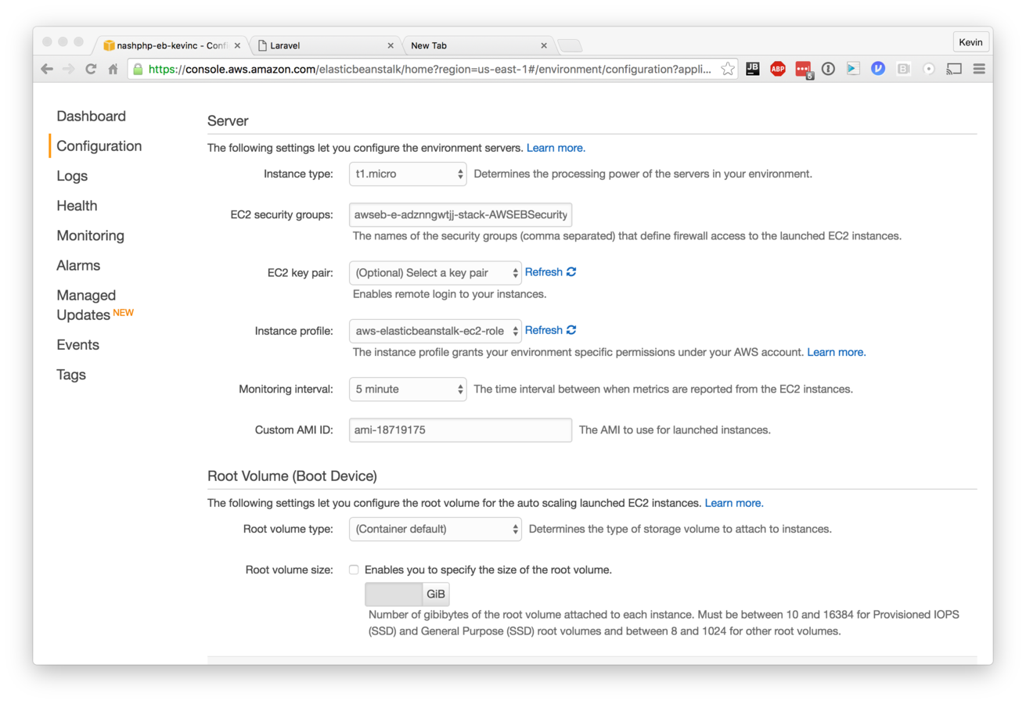The image size is (1026, 704).
Task: Click the circular disc extension icon
Action: (929, 69)
